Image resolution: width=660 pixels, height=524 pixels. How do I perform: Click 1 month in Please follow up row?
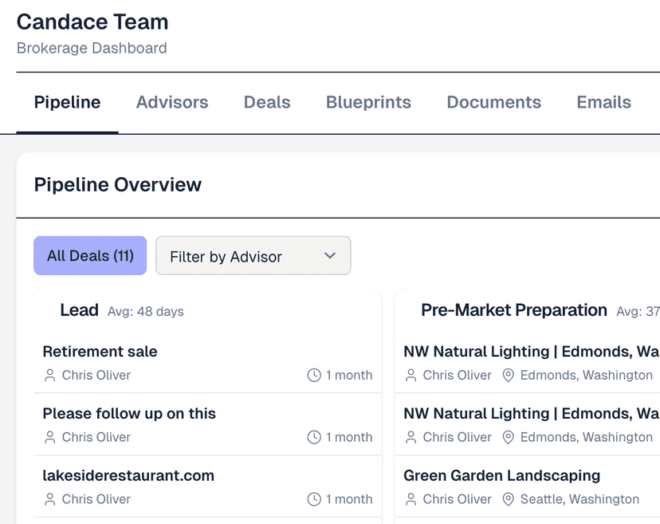pos(349,437)
